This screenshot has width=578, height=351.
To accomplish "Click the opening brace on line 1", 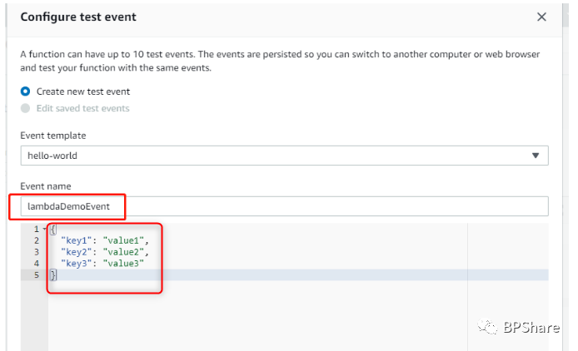I will tap(53, 229).
